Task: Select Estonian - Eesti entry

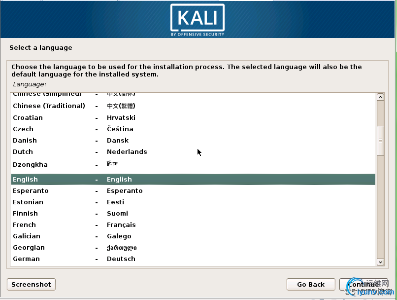Action: coord(28,202)
